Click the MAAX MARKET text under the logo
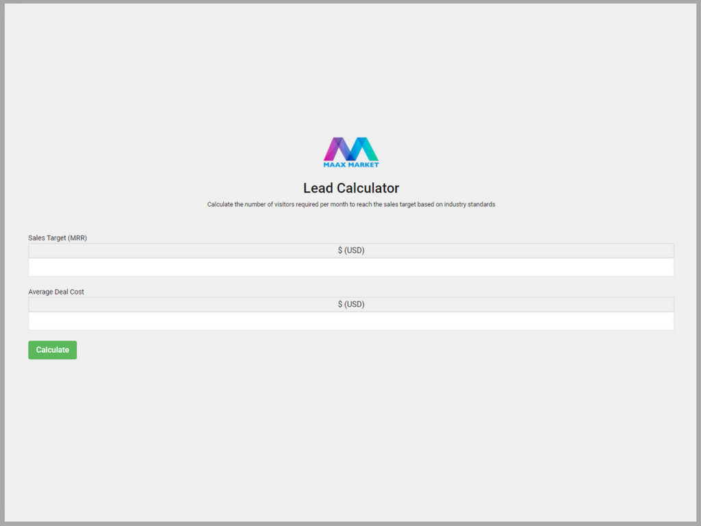Viewport: 701px width, 526px height. pyautogui.click(x=350, y=164)
